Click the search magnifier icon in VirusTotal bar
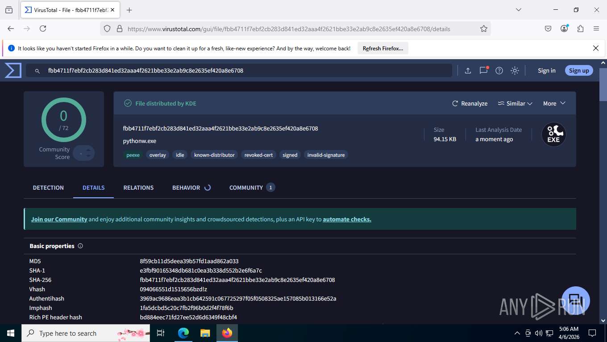 [x=38, y=71]
